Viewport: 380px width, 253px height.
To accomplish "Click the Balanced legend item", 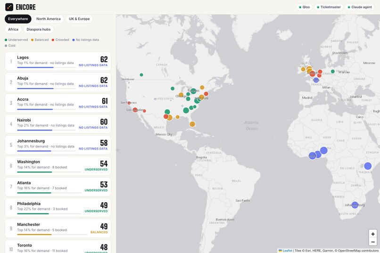I will [x=40, y=40].
